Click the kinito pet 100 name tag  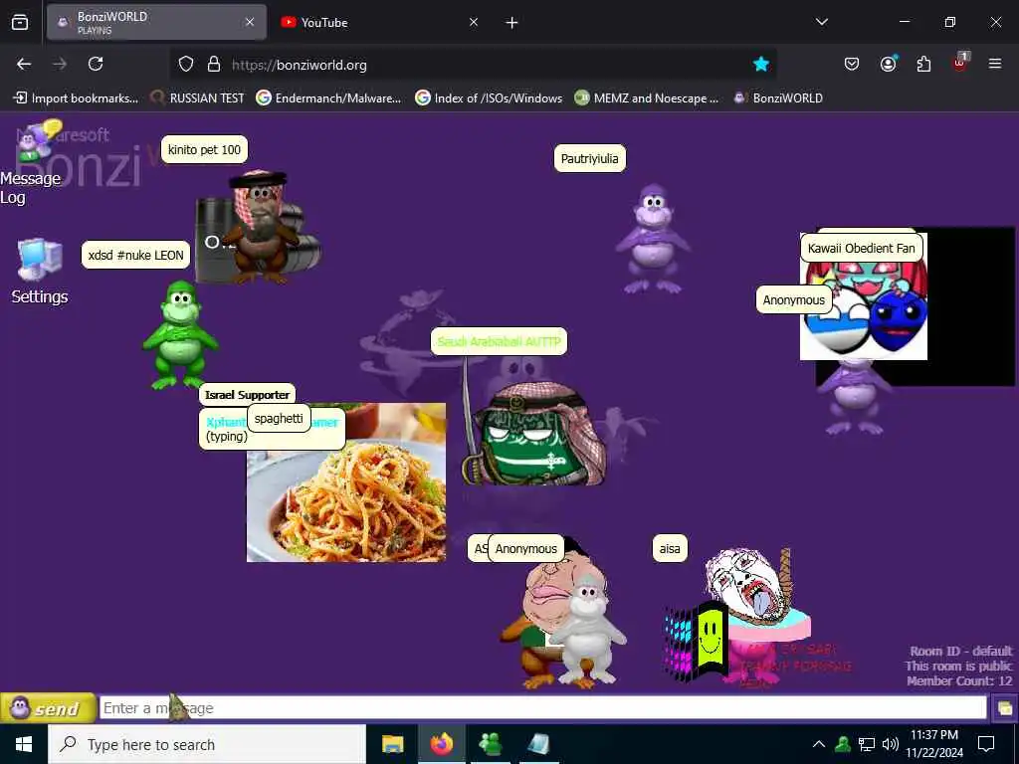tap(204, 149)
